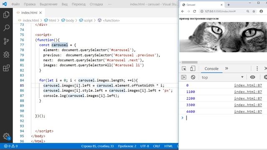267x150 pixels.
Task: Focus the browser address bar
Action: [222, 11]
